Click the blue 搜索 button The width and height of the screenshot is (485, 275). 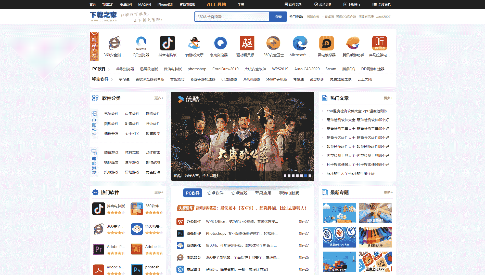point(278,17)
